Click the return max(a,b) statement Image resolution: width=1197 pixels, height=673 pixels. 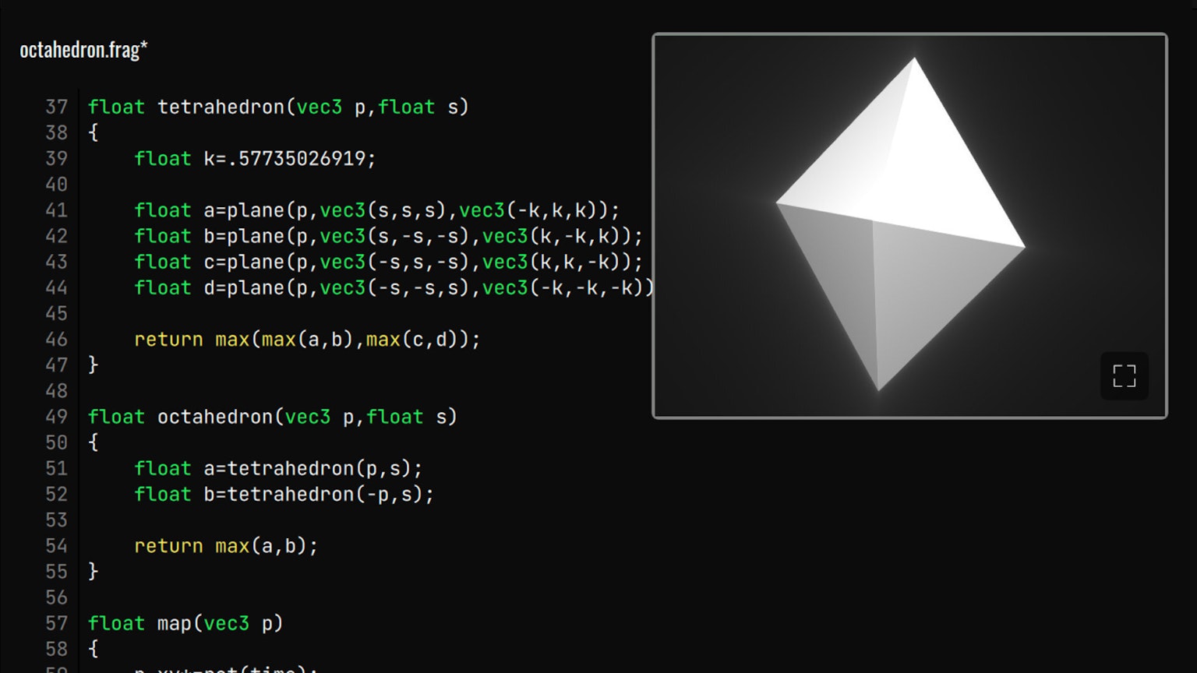click(x=226, y=546)
